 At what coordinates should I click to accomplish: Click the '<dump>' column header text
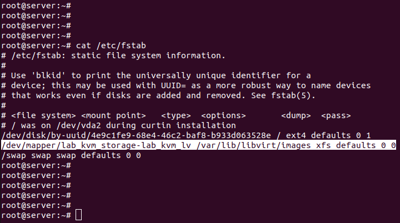tap(296, 115)
